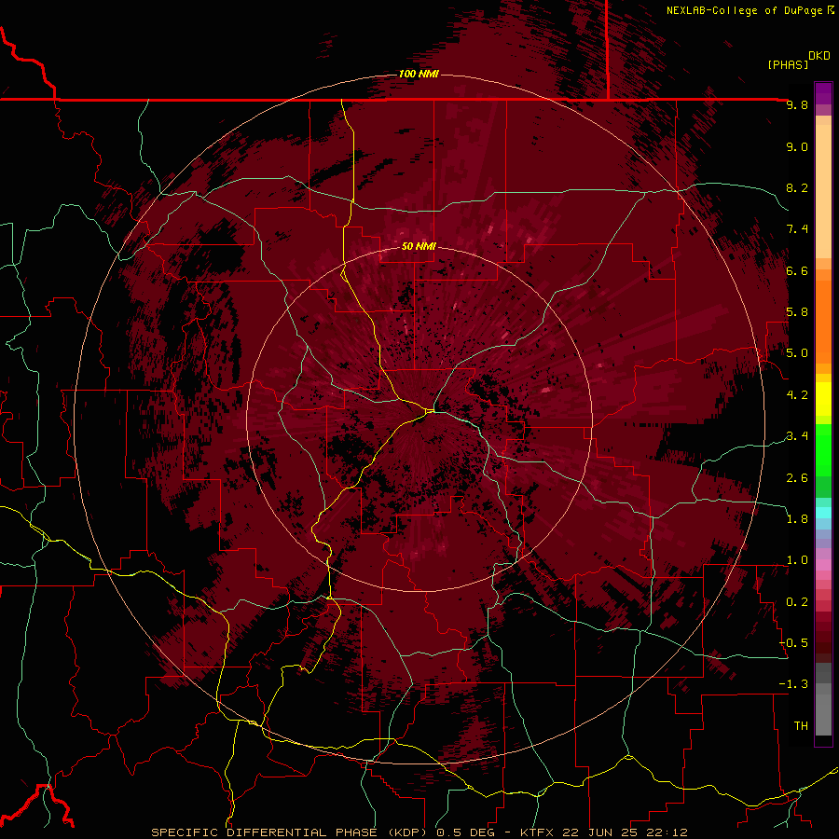Click the 8.2 value on color scale
This screenshot has width=839, height=839.
coord(797,187)
